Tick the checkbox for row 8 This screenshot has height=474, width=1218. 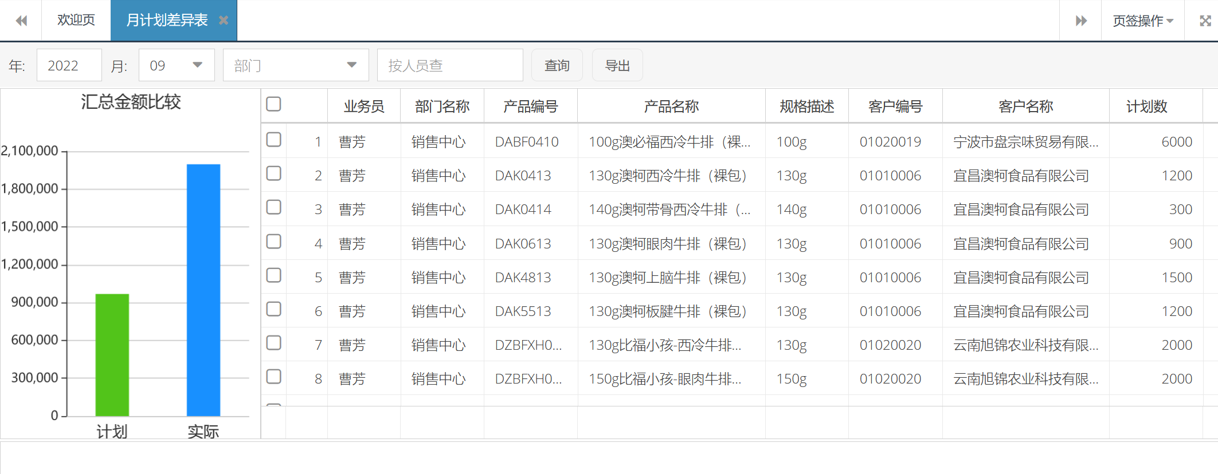click(274, 377)
